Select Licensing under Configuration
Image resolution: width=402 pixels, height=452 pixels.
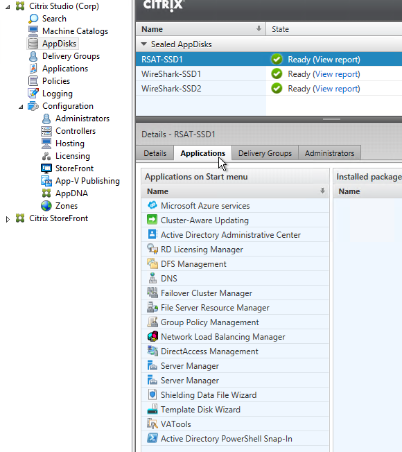[73, 156]
